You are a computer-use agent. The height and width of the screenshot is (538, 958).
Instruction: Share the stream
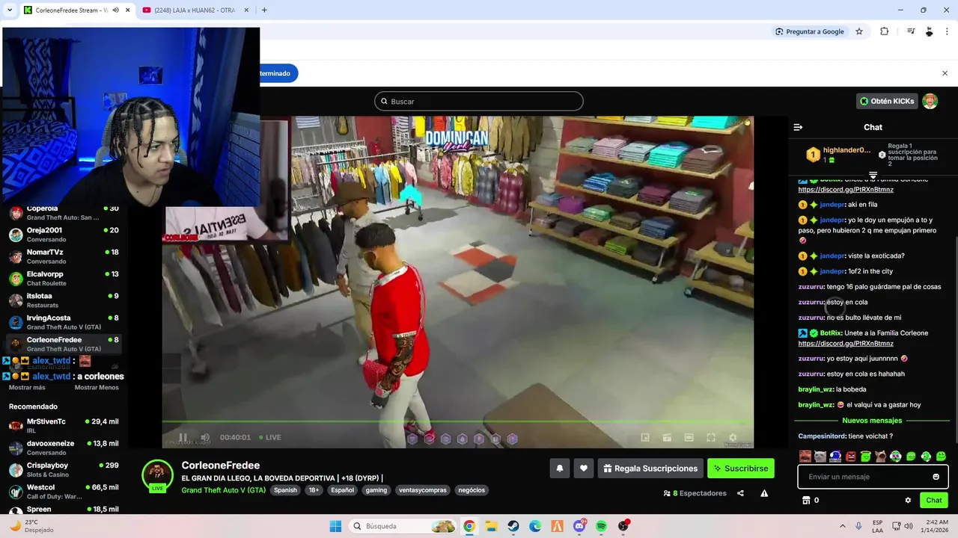pyautogui.click(x=740, y=493)
